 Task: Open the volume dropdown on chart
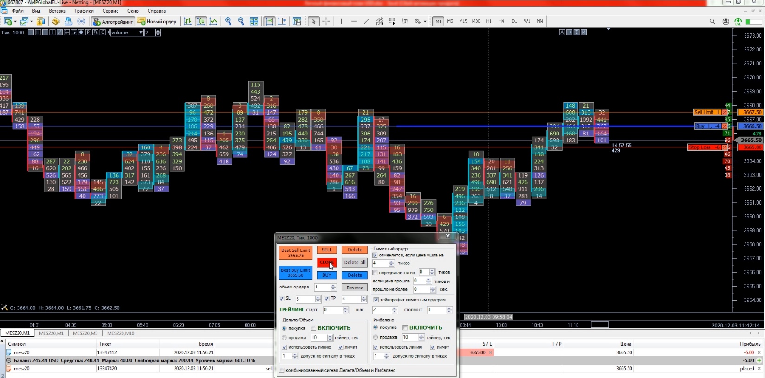(141, 32)
